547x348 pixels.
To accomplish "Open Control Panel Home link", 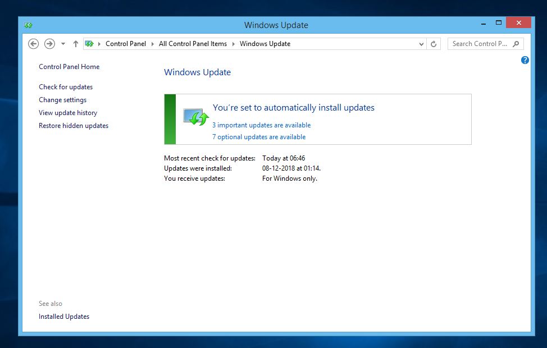I will click(x=69, y=67).
